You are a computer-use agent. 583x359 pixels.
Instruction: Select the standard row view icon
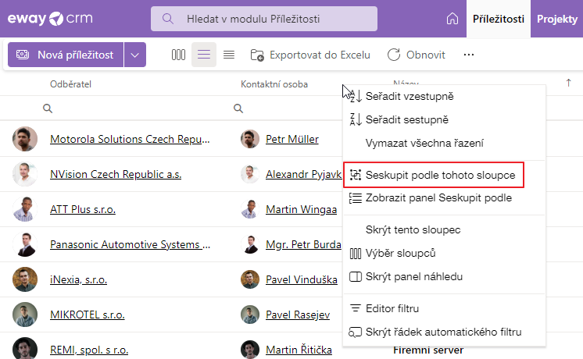click(x=204, y=55)
